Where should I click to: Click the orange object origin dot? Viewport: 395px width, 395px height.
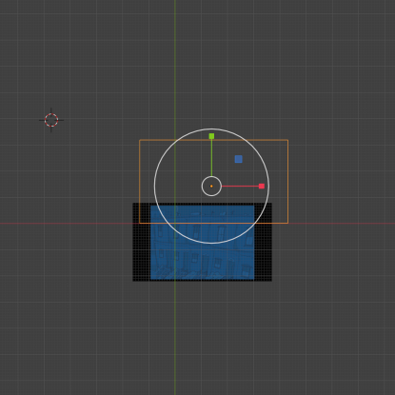click(211, 187)
